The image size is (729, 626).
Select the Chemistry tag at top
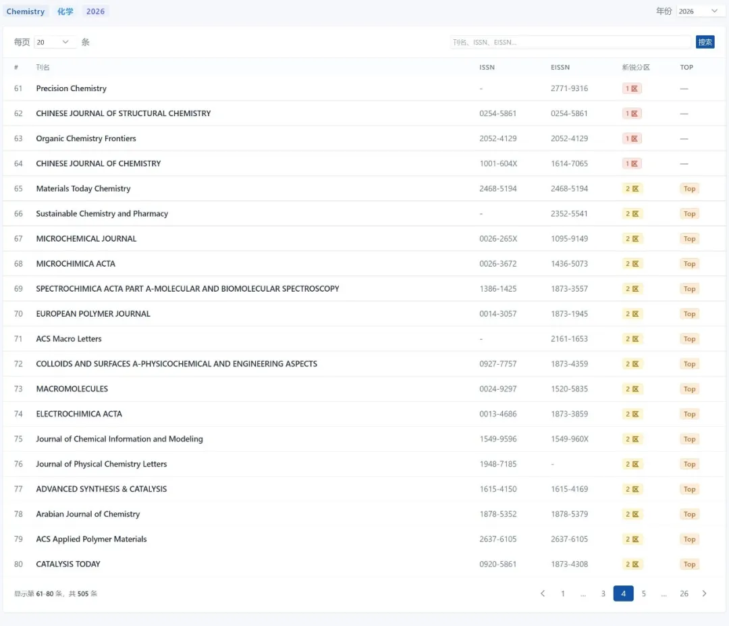[26, 11]
